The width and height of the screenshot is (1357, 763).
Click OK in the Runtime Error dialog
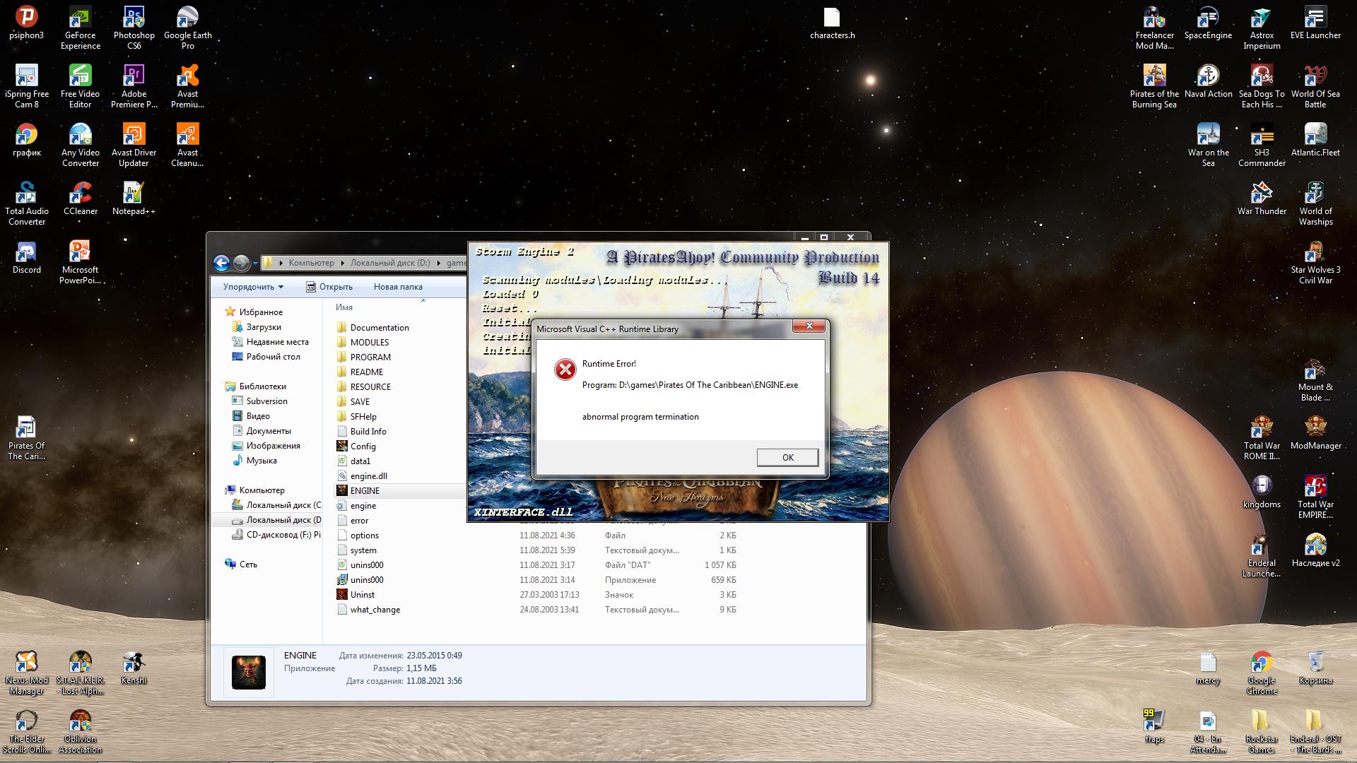point(787,457)
